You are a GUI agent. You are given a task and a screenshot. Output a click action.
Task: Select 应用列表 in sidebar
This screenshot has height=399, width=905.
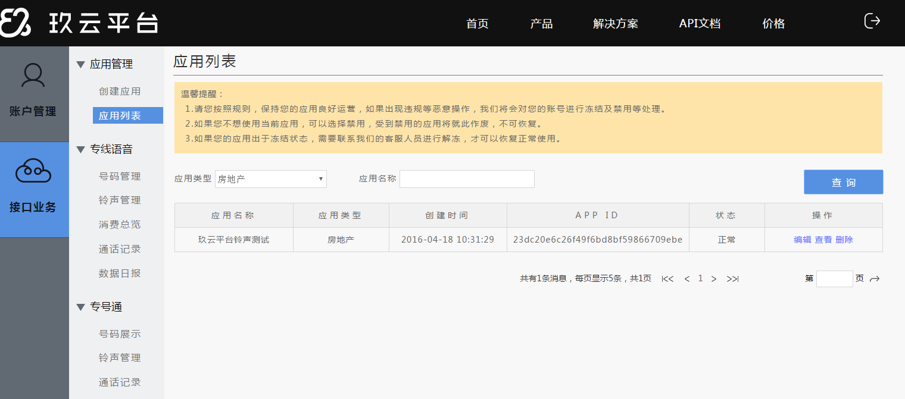(128, 115)
